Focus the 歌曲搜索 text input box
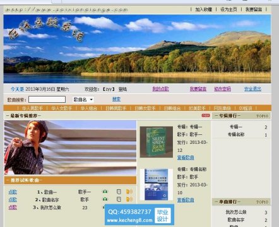The height and width of the screenshot is (227, 279). [47, 100]
